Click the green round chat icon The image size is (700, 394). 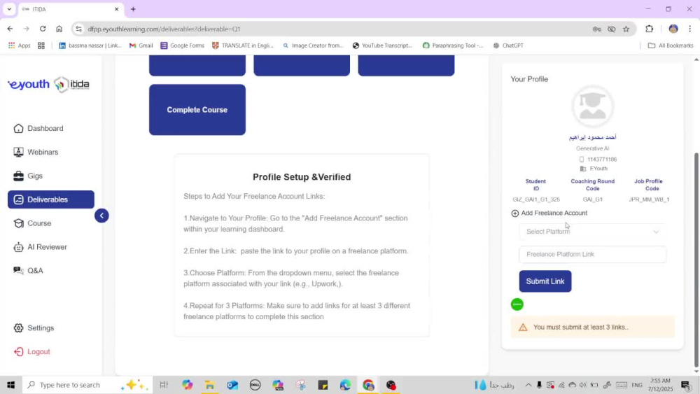[517, 304]
